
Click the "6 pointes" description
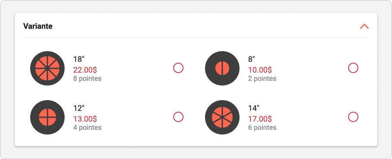262,128
